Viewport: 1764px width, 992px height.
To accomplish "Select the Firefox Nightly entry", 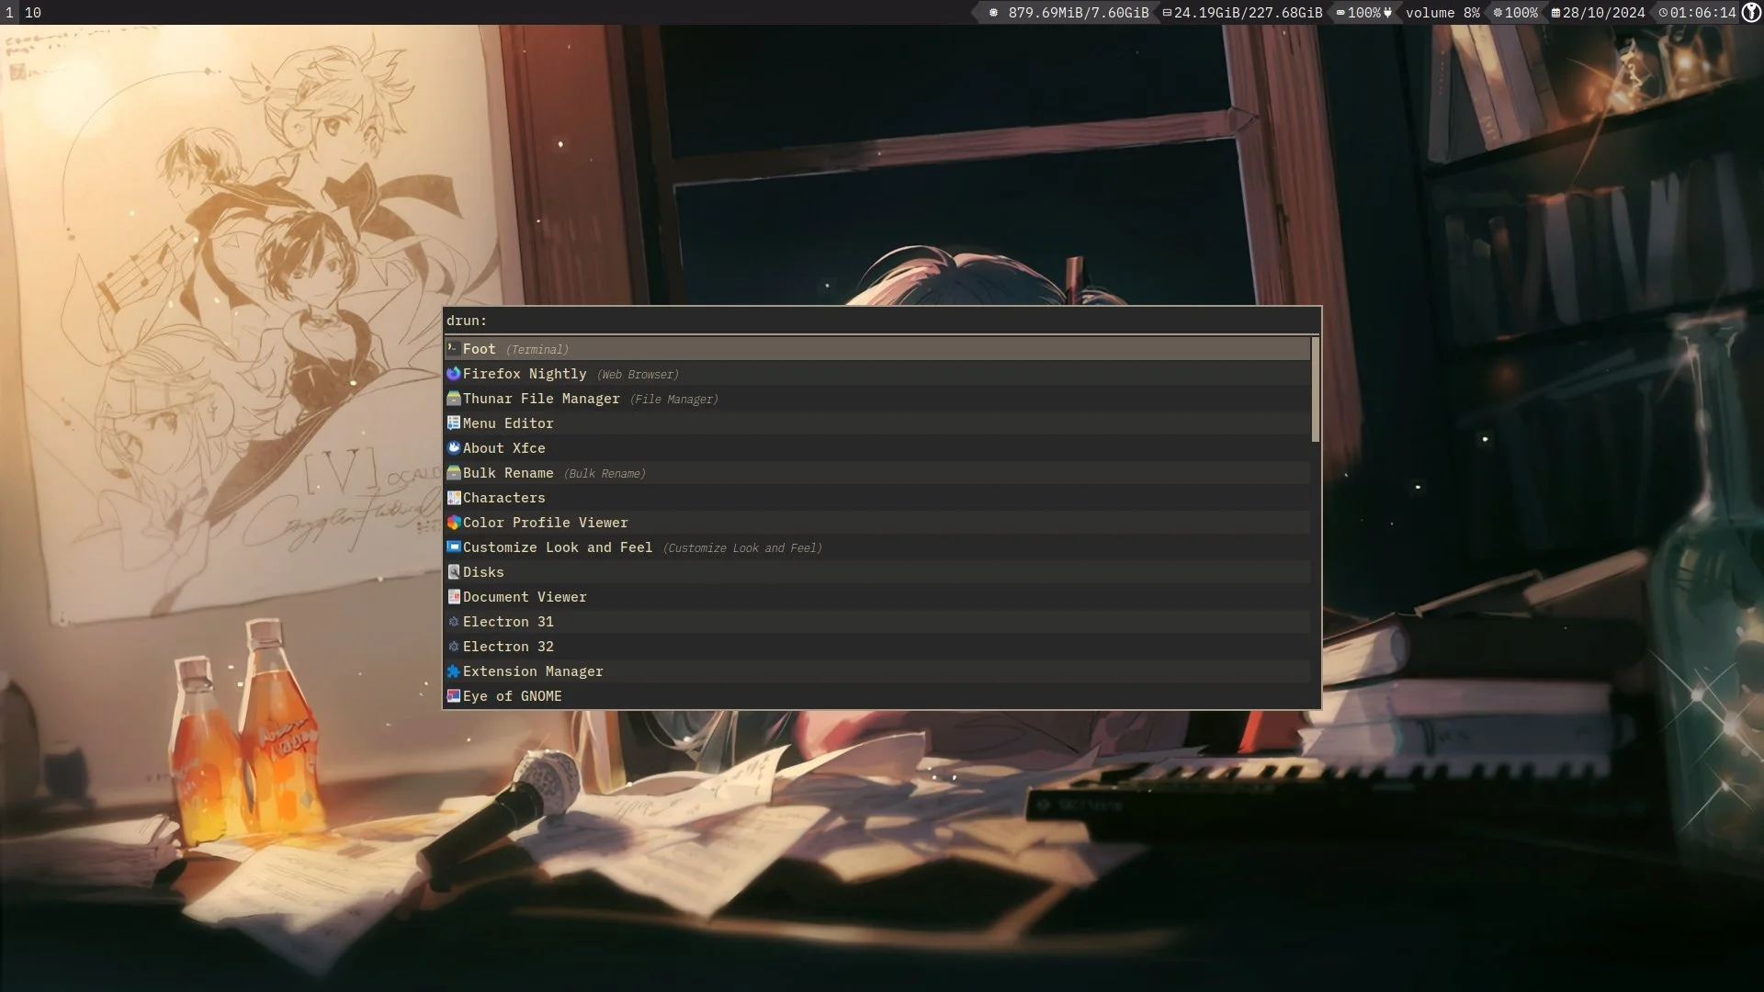I will 877,374.
